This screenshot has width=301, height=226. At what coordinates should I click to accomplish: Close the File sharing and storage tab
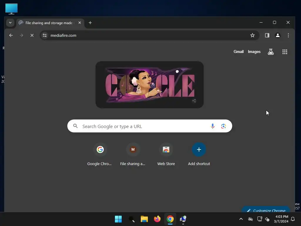coord(80,23)
